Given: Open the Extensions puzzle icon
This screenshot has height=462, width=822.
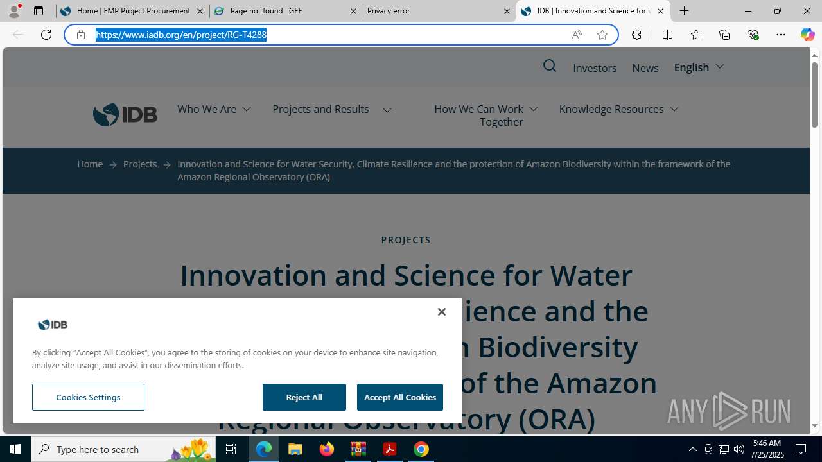Looking at the screenshot, I should tap(636, 35).
